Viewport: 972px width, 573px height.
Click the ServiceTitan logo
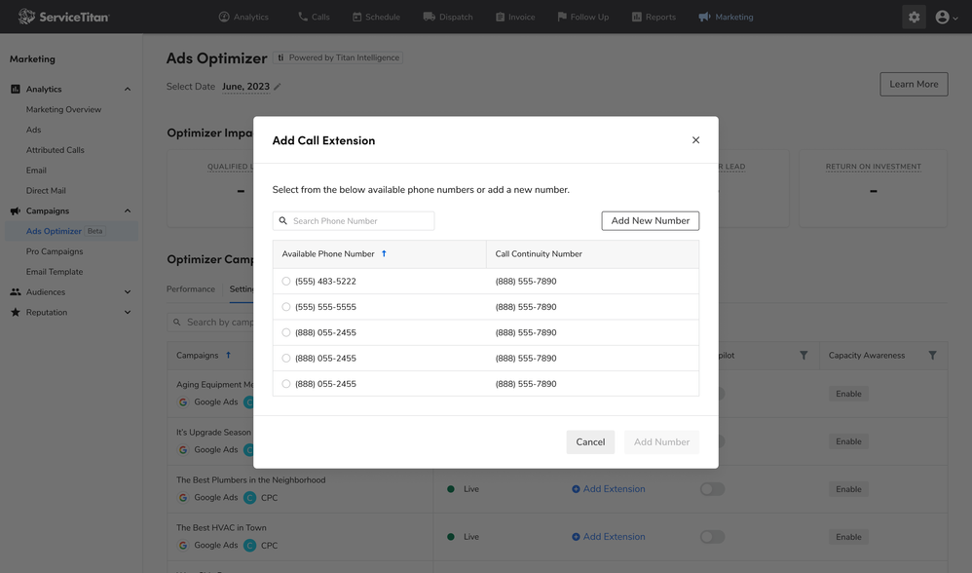point(63,17)
